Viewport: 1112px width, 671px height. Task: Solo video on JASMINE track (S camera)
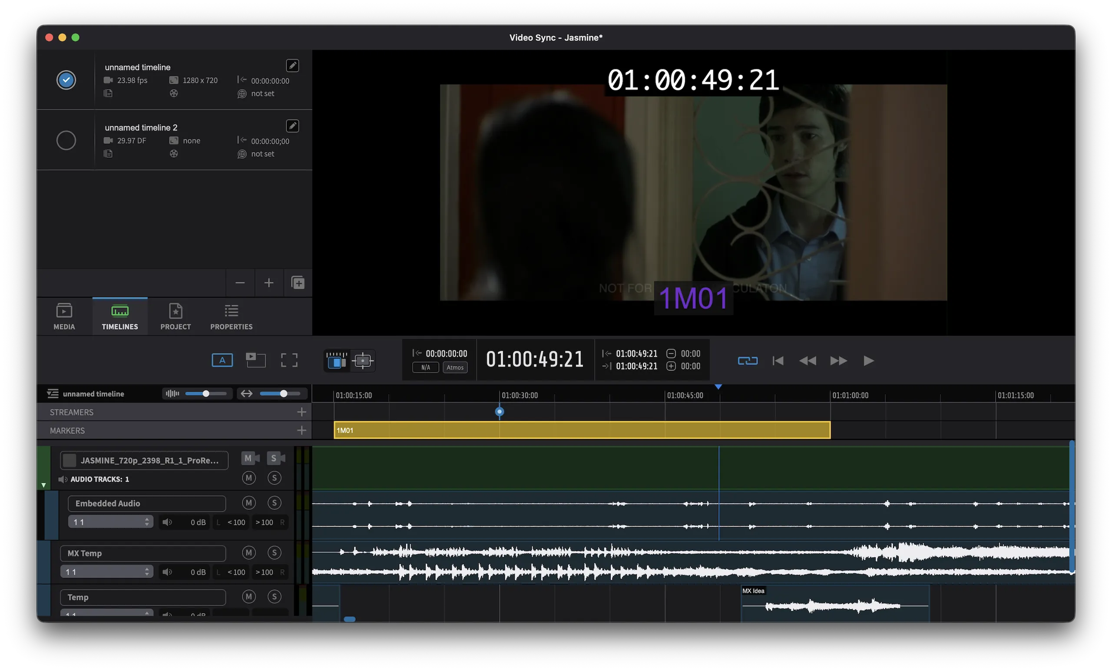coord(276,459)
